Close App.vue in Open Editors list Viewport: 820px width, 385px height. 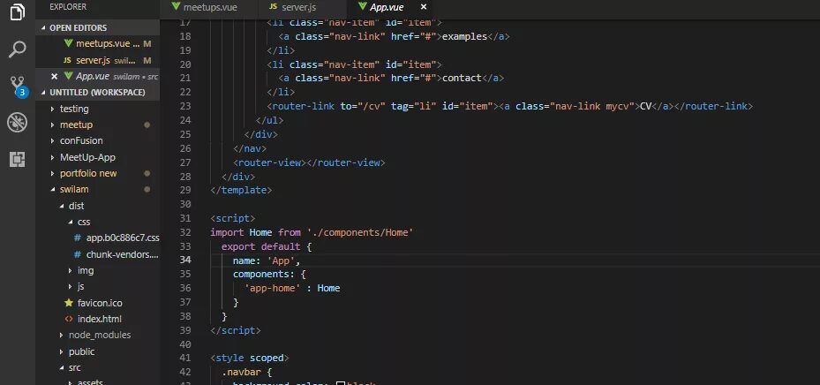(x=54, y=76)
